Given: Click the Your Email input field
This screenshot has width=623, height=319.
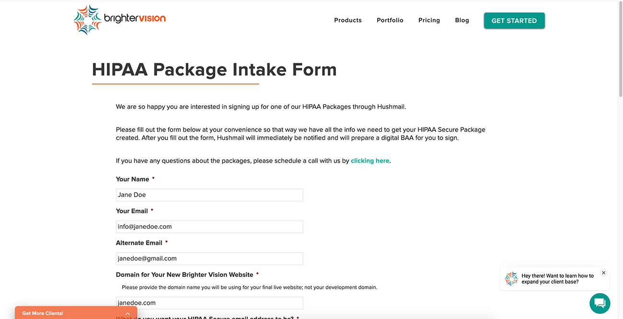Looking at the screenshot, I should (x=209, y=226).
